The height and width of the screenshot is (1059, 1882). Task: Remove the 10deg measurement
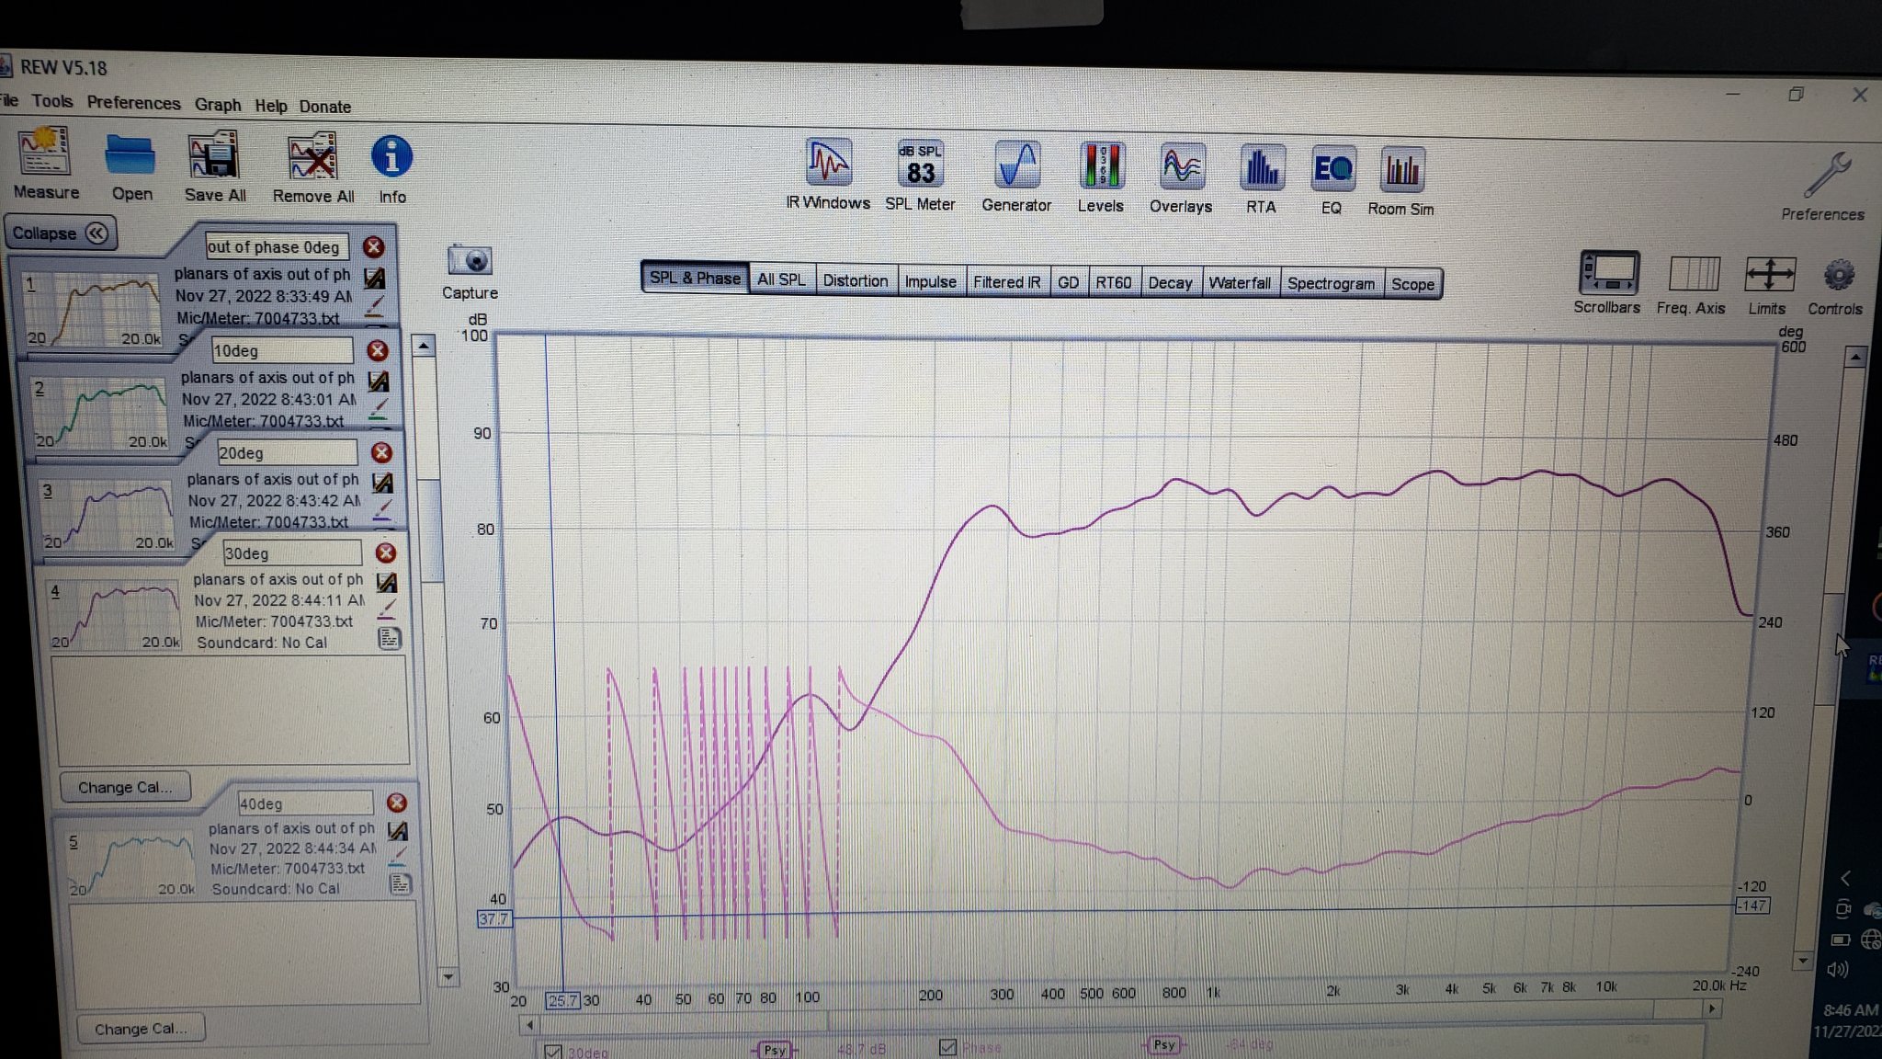pyautogui.click(x=377, y=350)
